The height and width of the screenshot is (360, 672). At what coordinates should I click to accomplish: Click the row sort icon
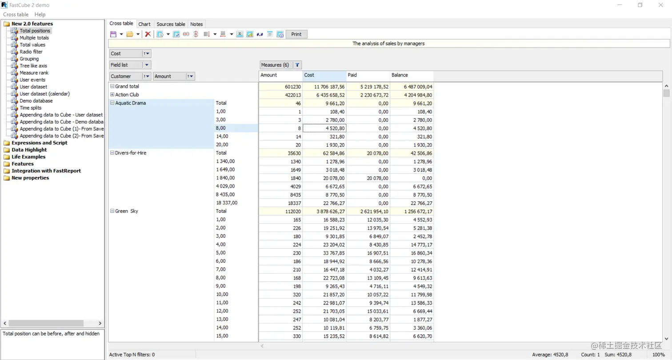[206, 34]
